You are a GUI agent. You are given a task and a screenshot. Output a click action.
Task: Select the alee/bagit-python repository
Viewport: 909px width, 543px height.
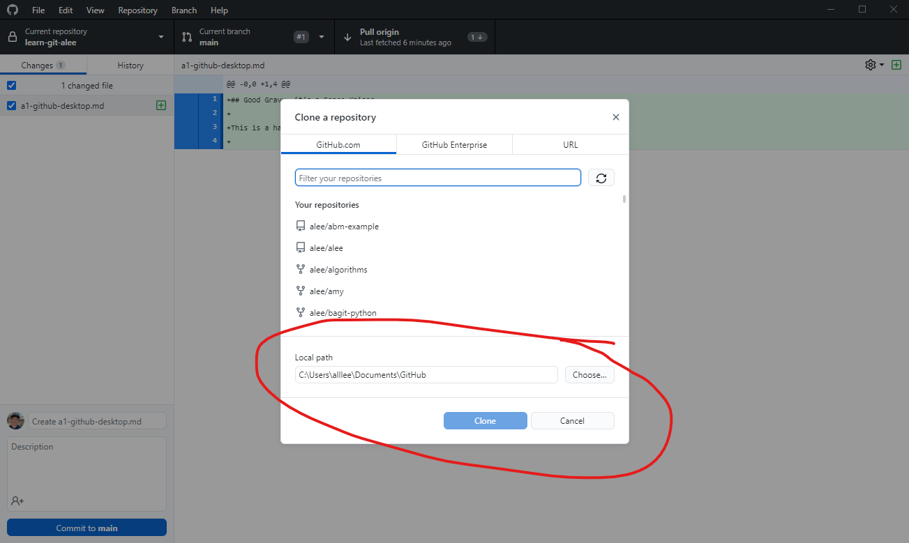coord(455,313)
